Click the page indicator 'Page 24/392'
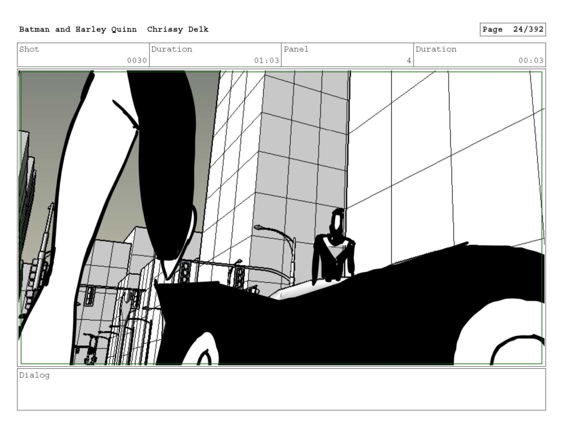The width and height of the screenshot is (563, 436). [513, 30]
